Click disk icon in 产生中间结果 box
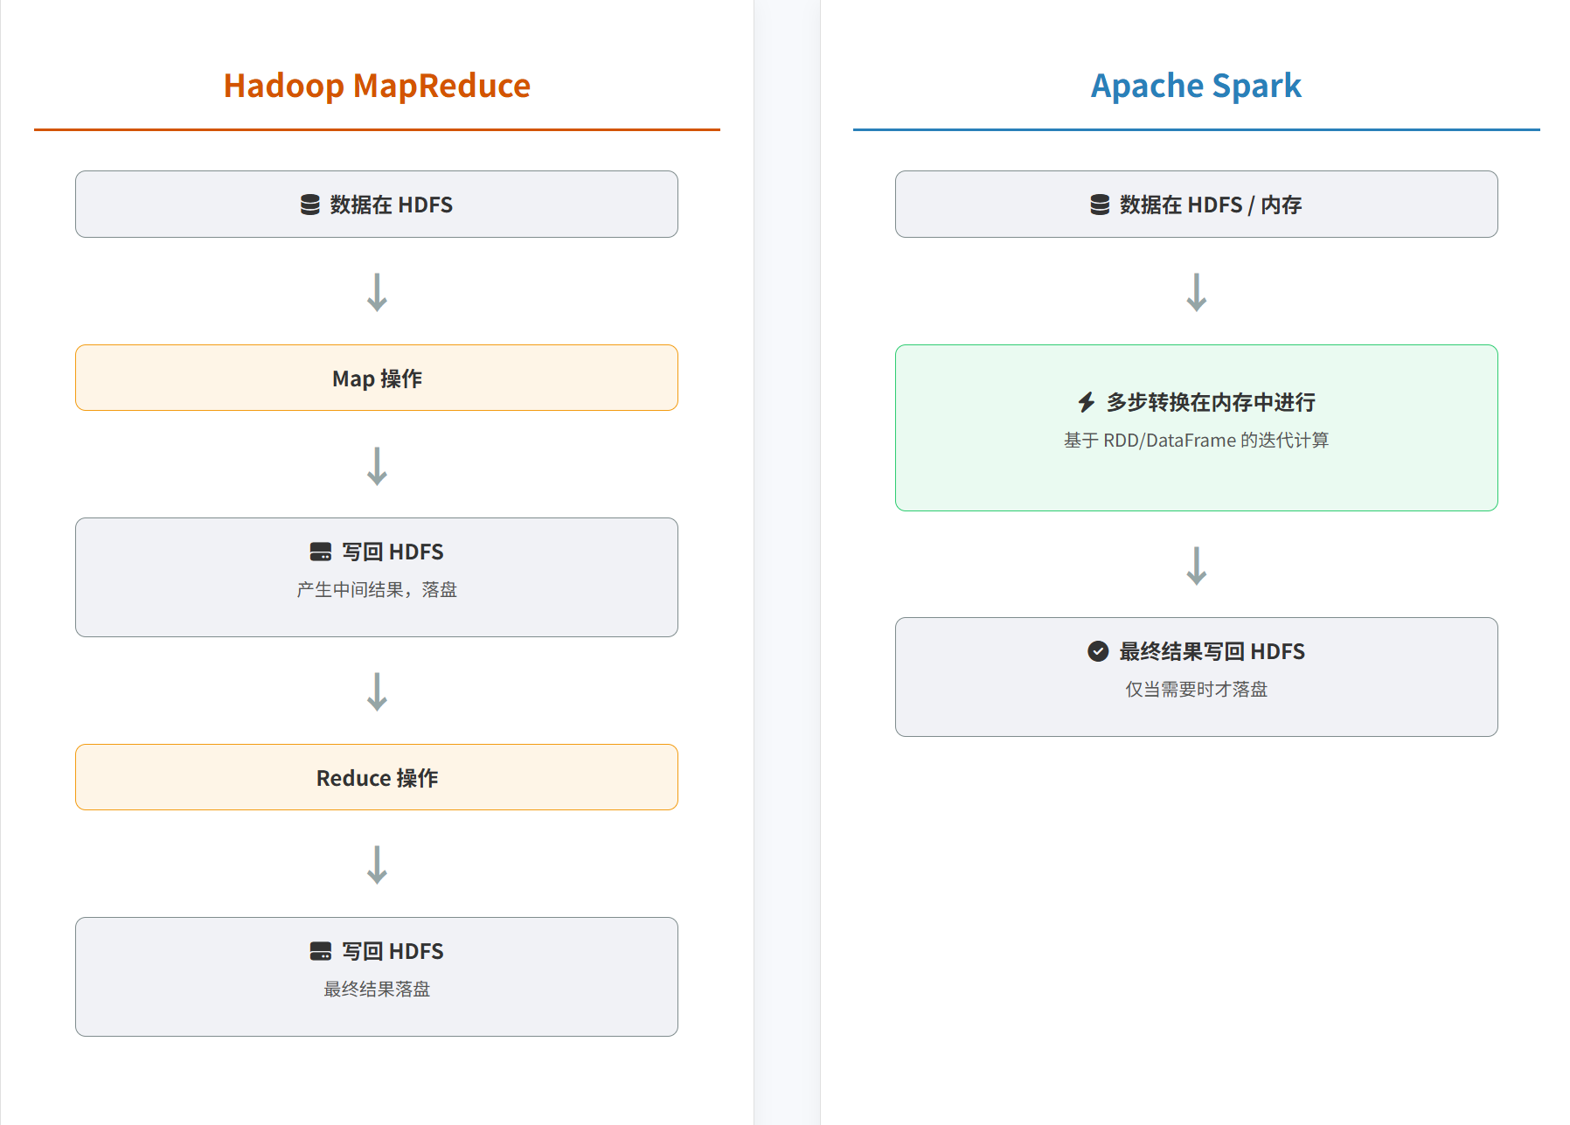Image resolution: width=1570 pixels, height=1125 pixels. coord(321,552)
